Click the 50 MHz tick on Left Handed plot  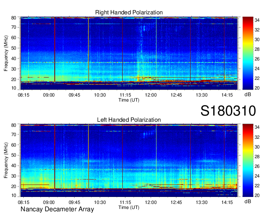click(x=14, y=155)
